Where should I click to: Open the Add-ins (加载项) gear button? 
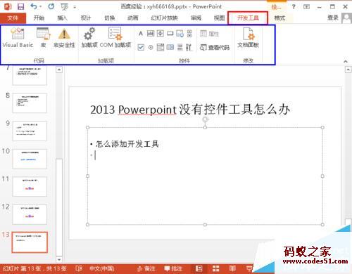point(89,38)
